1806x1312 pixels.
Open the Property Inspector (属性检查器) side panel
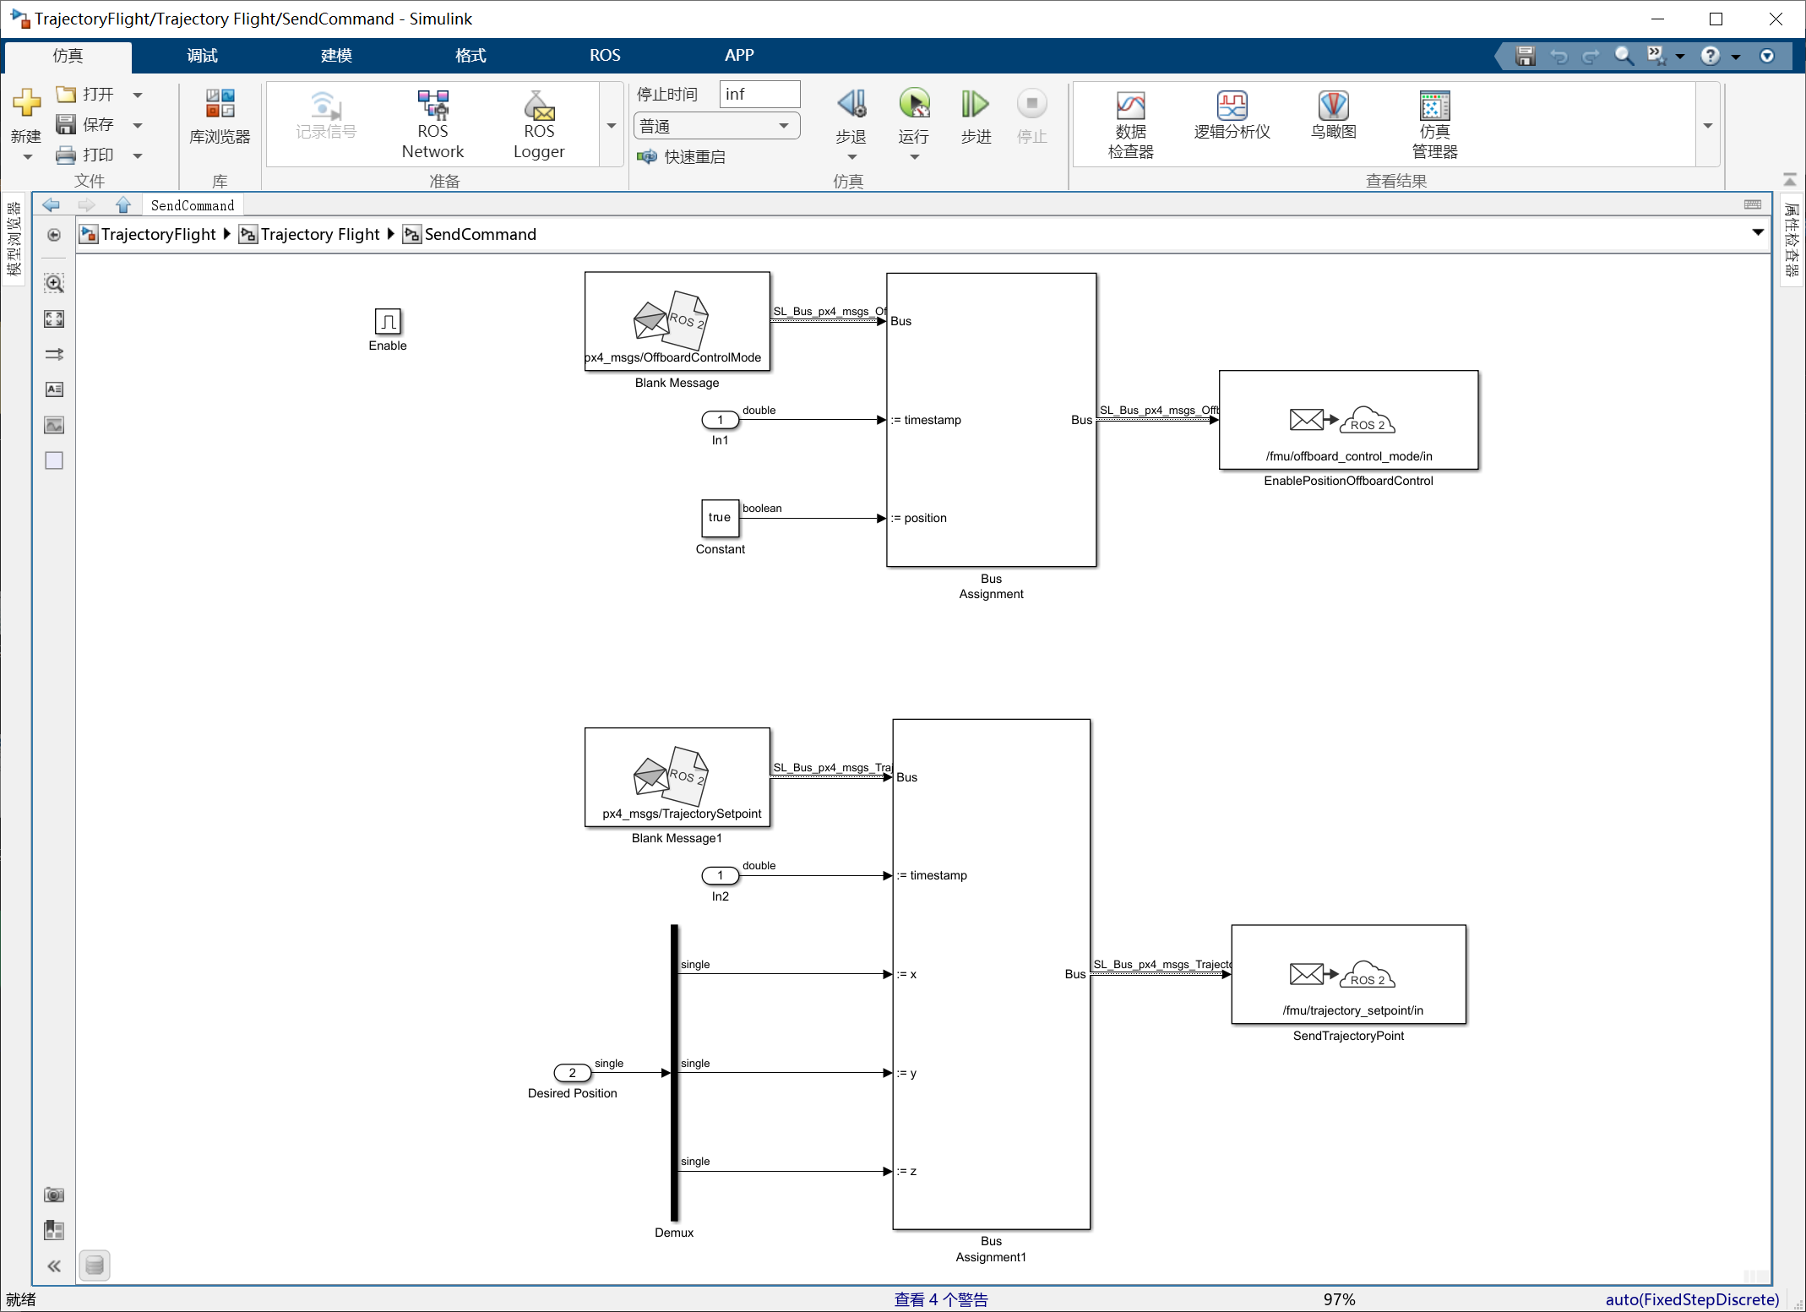coord(1792,240)
